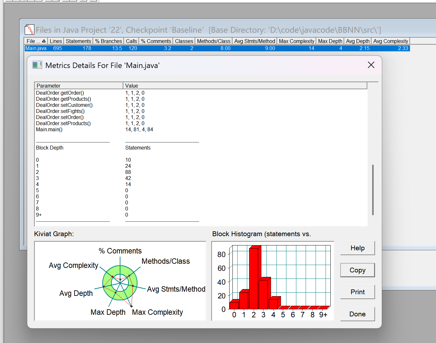Click the tallest histogram bar at depth 2
Screen dimensions: 436x343
(x=254, y=279)
